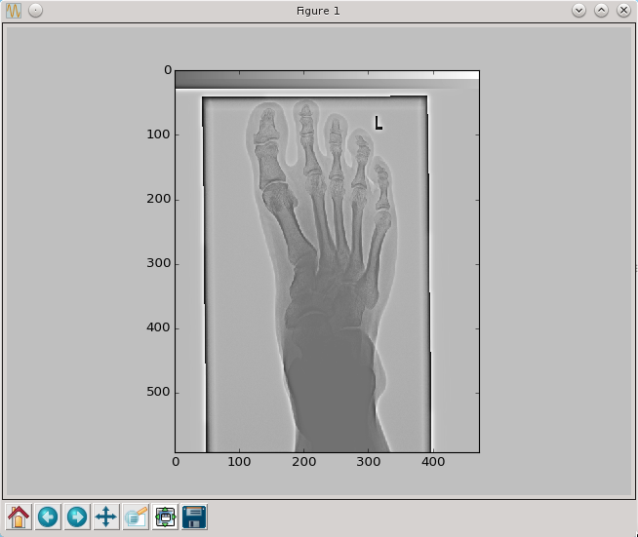This screenshot has height=537, width=638.
Task: Activate the Zoom to rectangle tool
Action: 136,517
